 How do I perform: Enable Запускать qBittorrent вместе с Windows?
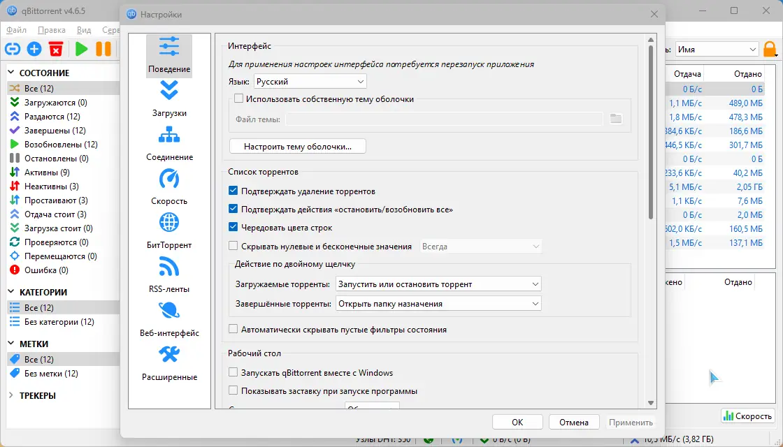pos(234,373)
